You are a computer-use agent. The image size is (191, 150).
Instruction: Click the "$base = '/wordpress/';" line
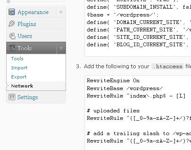[123, 15]
